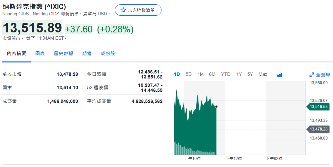This screenshot has height=167, width=333.
Task: Show the Max chart range
Action: tap(263, 74)
